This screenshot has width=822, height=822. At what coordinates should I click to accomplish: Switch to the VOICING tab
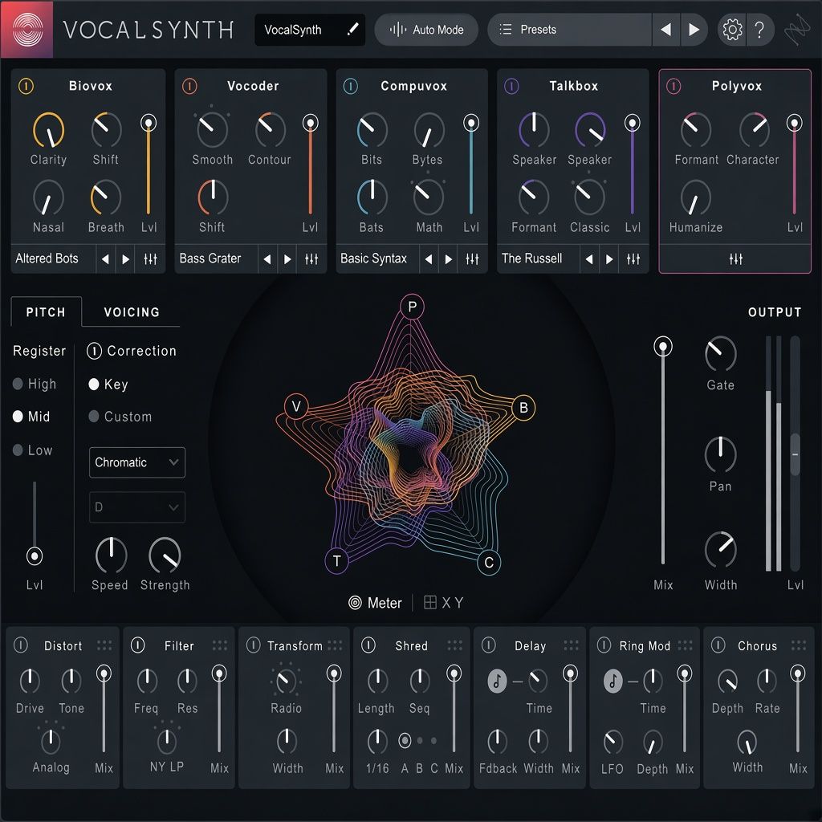pos(132,312)
